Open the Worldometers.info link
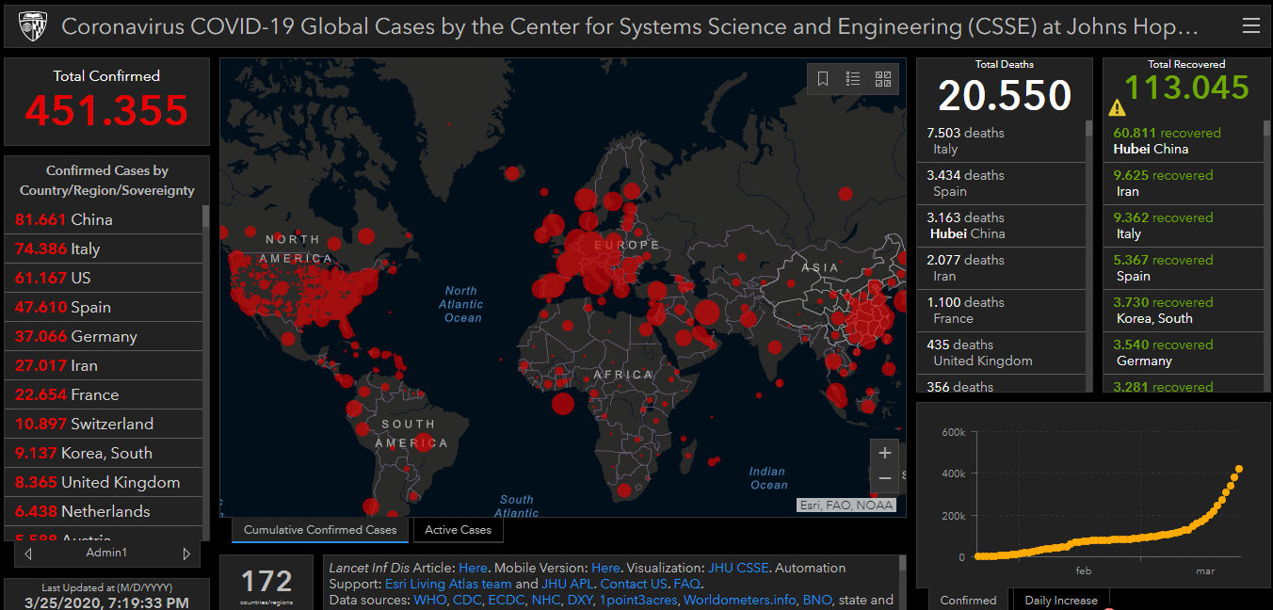Image resolution: width=1273 pixels, height=610 pixels. tap(742, 600)
